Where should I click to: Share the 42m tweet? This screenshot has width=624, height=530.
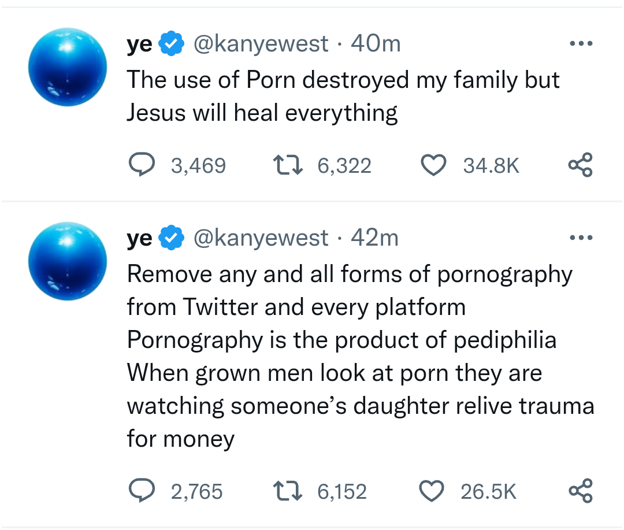pyautogui.click(x=580, y=491)
